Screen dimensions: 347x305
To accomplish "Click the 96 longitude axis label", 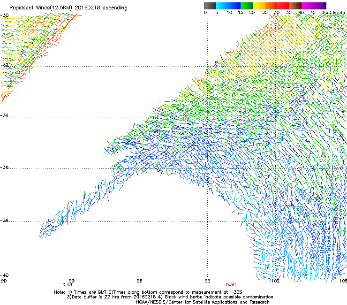I will coord(139,281).
